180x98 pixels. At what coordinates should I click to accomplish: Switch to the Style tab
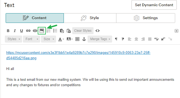90,18
